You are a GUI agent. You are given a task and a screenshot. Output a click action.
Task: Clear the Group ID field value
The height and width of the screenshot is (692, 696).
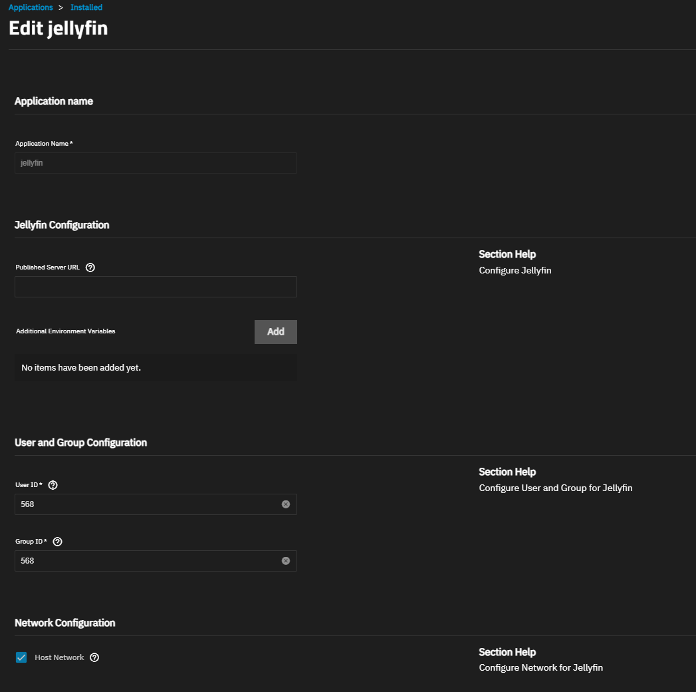pyautogui.click(x=286, y=561)
